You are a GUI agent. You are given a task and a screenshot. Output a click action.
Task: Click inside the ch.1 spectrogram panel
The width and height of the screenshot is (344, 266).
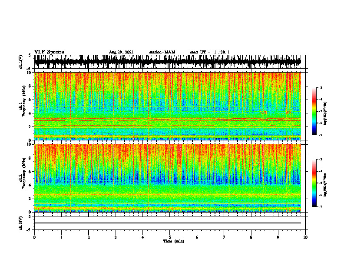coord(168,106)
